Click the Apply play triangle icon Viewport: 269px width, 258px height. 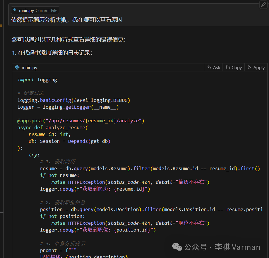click(x=249, y=67)
